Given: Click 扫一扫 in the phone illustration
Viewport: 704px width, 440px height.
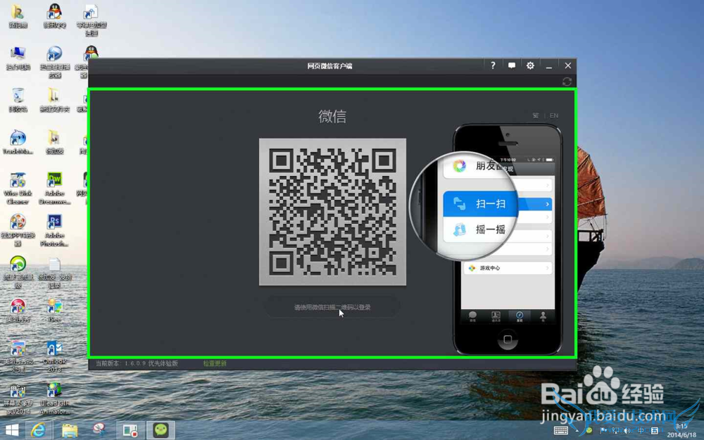Looking at the screenshot, I should (x=491, y=204).
